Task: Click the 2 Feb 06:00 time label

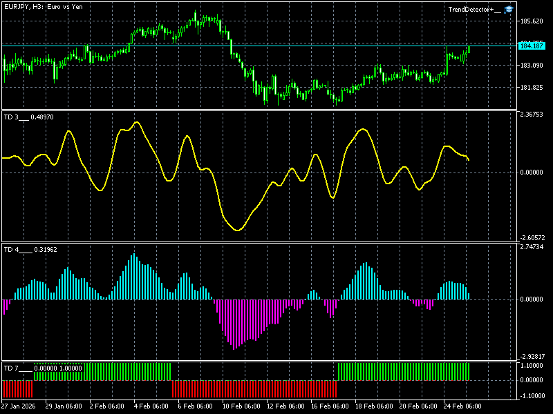Action: tap(107, 406)
